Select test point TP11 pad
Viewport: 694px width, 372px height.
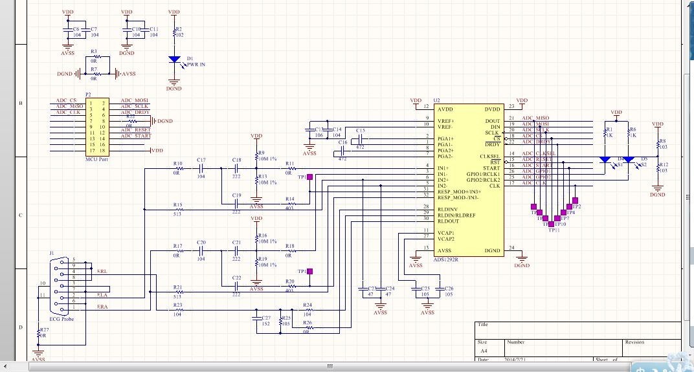[552, 224]
